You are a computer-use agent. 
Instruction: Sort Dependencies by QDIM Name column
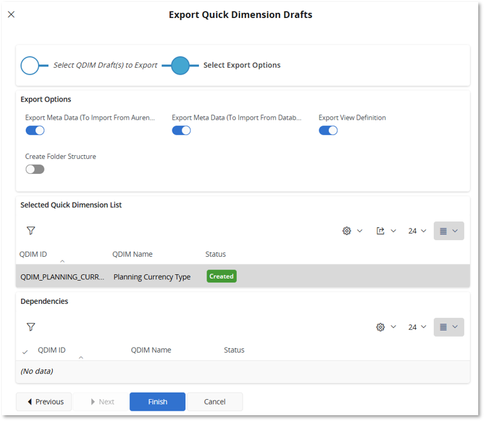pos(151,350)
